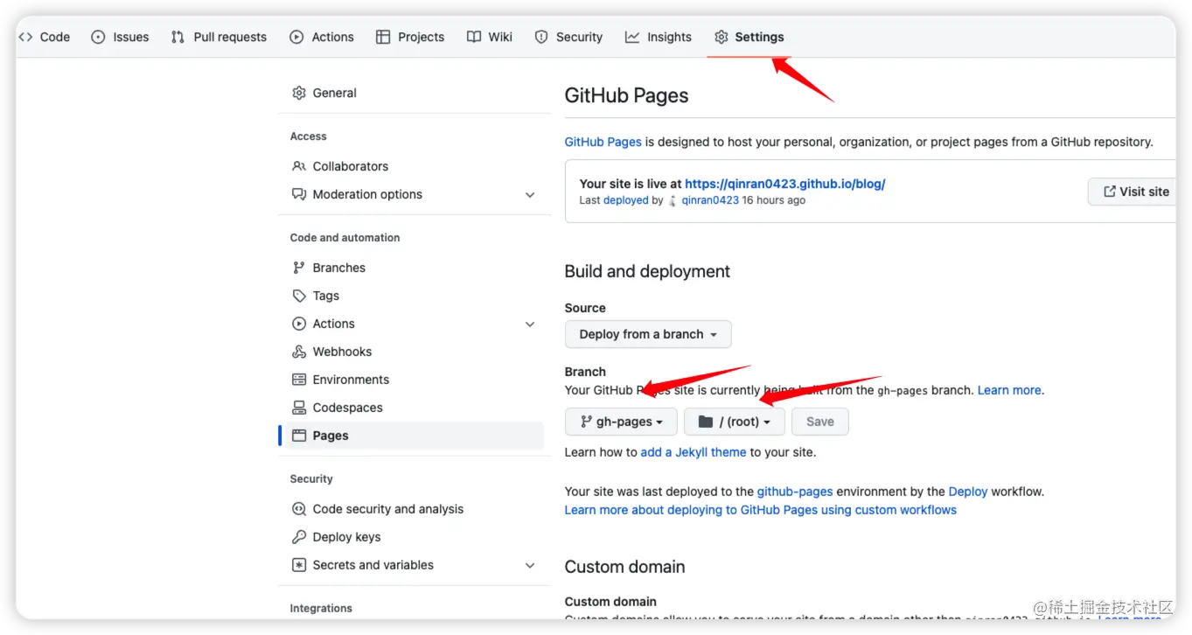
Task: Expand the Moderation options chevron
Action: point(530,194)
